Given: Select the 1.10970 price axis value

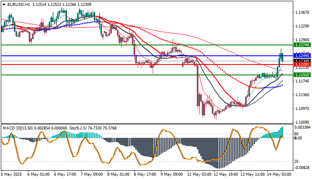Looking at the screenshot, I should coord(302,109).
